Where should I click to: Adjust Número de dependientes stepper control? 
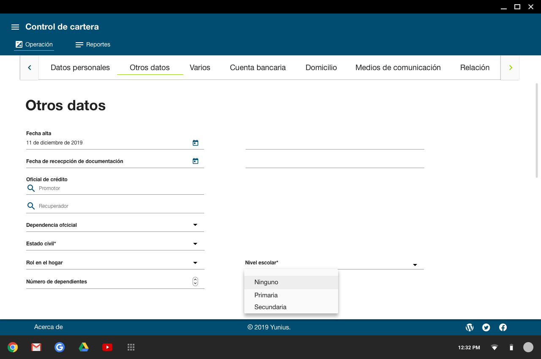(x=195, y=282)
